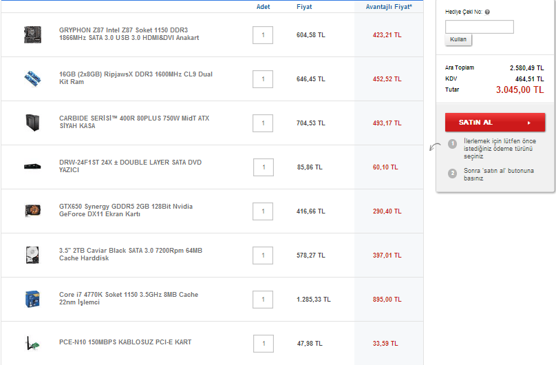Open the Carbide 400R black case thumbnail
556x365 pixels.
tap(32, 123)
